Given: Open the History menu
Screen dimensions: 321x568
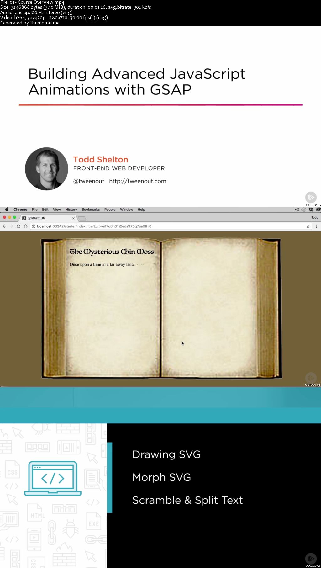Looking at the screenshot, I should [71, 210].
